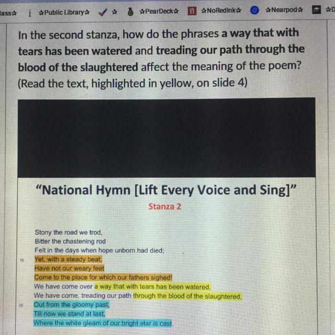Image resolution: width=335 pixels, height=335 pixels.
Task: Open the Public Library bookmark
Action: pos(64,13)
